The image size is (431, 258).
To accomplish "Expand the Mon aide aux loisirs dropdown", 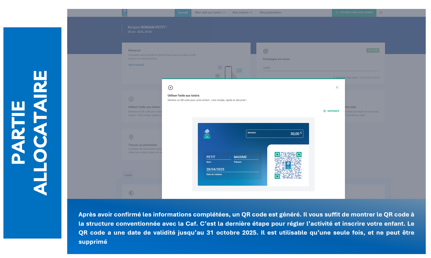I will point(210,13).
